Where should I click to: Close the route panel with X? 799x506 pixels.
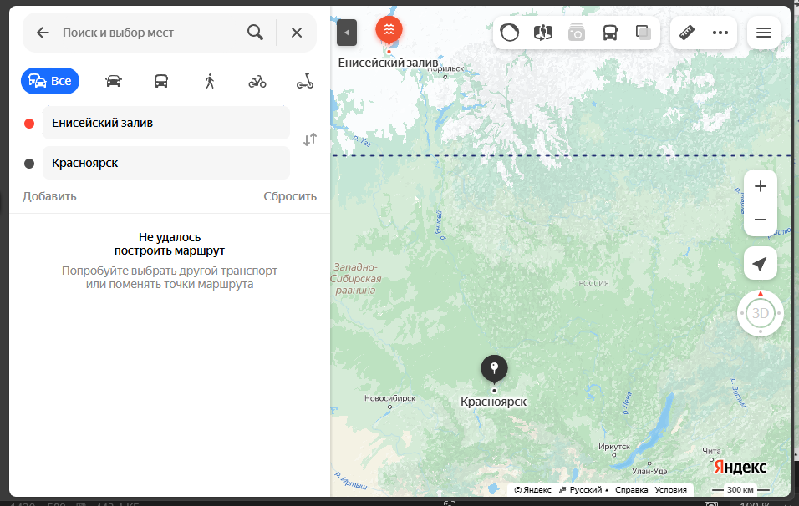click(297, 33)
